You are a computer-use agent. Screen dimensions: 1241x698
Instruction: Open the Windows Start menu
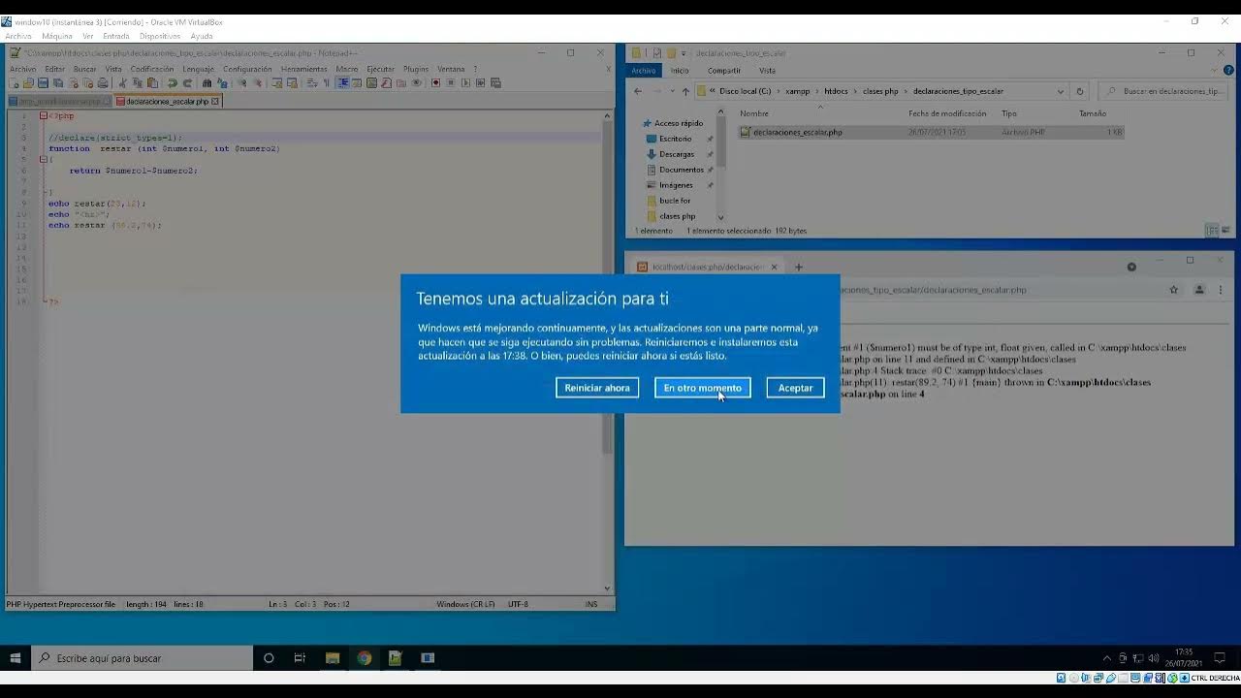[15, 658]
